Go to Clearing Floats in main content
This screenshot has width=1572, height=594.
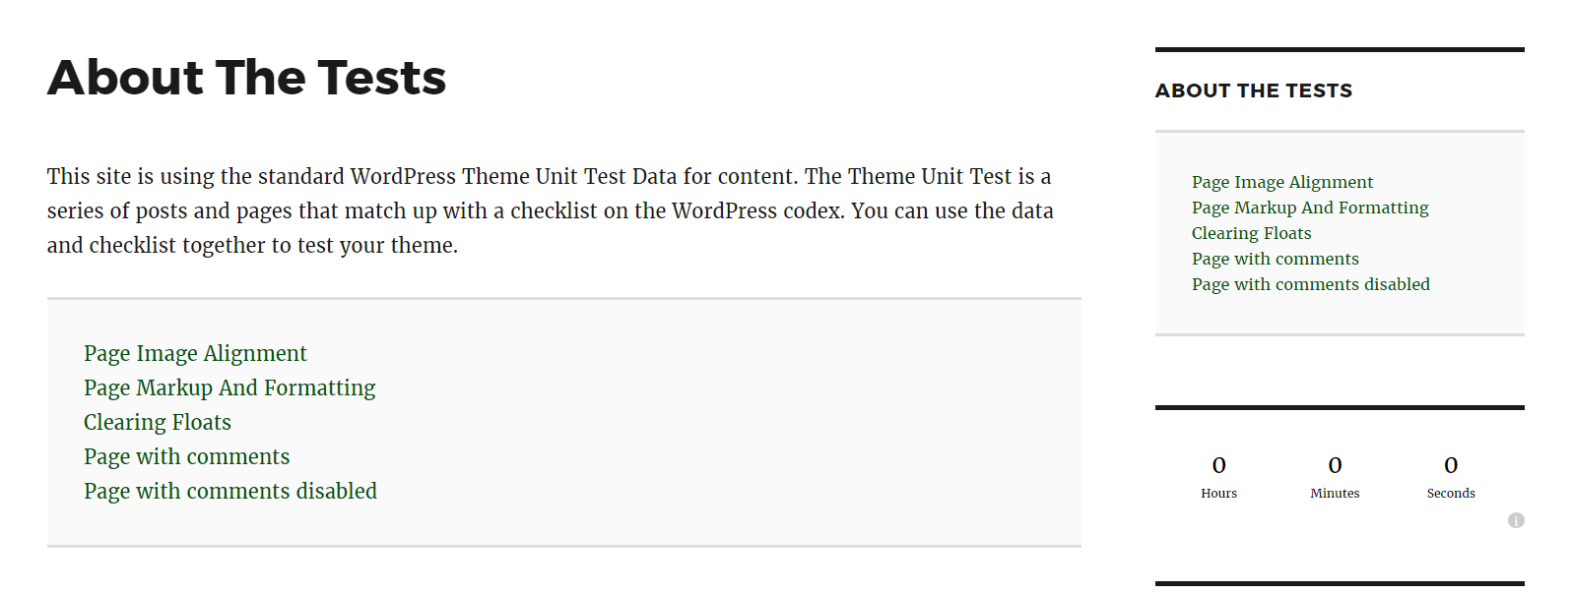[x=158, y=422]
